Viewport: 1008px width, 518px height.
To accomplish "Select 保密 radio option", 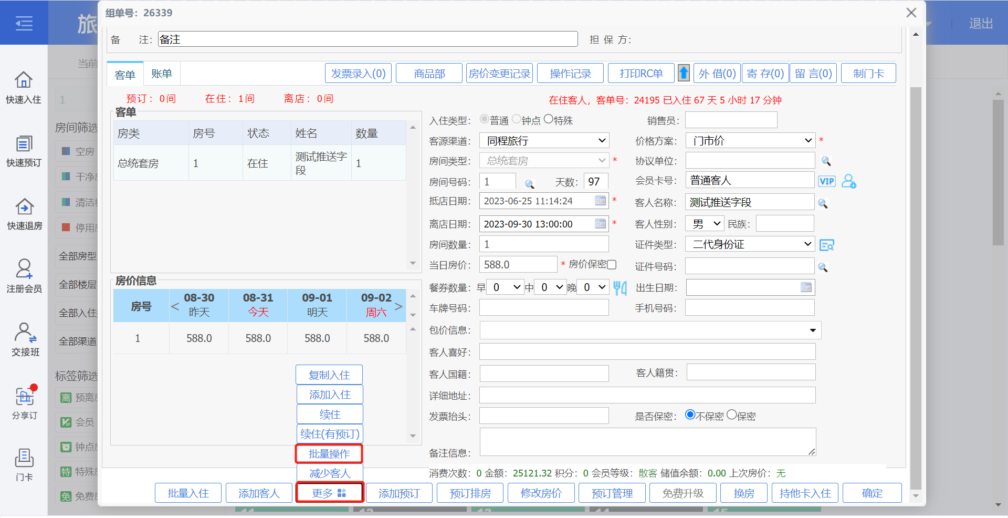I will [x=732, y=415].
